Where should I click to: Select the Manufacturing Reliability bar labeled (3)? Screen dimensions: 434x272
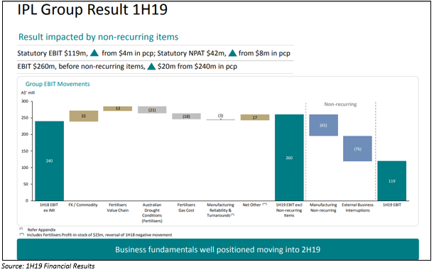pos(221,119)
